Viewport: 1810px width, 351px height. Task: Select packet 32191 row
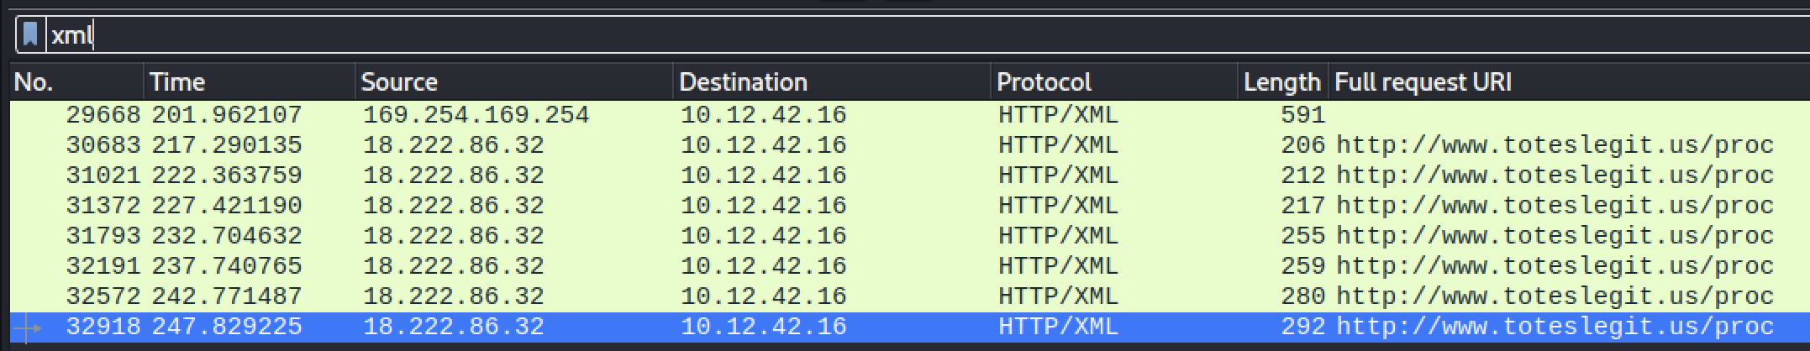click(103, 266)
